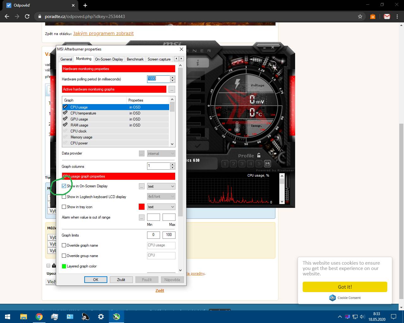Open the Settings gear in taskbar
404x323 pixels.
click(x=101, y=317)
